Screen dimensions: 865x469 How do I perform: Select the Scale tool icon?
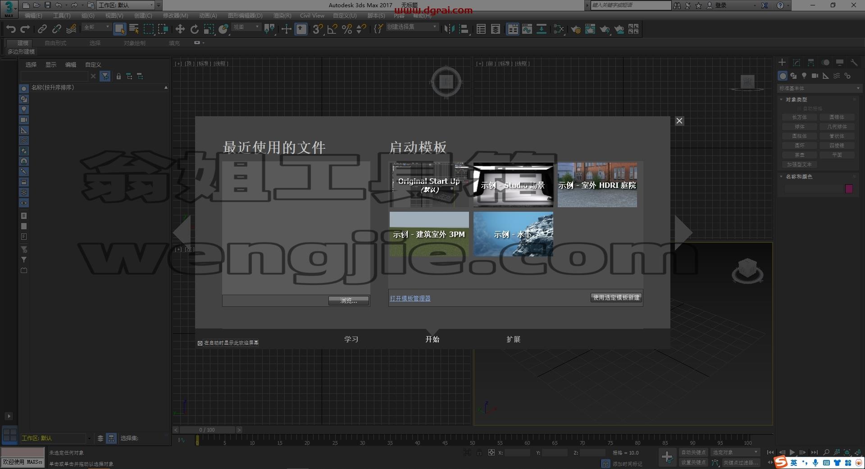(x=209, y=29)
